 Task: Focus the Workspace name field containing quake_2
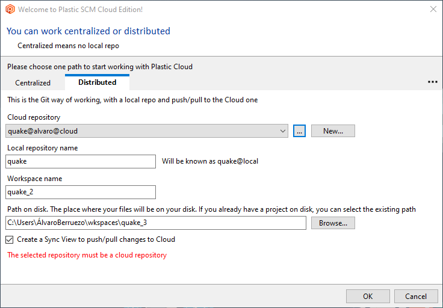click(x=81, y=192)
